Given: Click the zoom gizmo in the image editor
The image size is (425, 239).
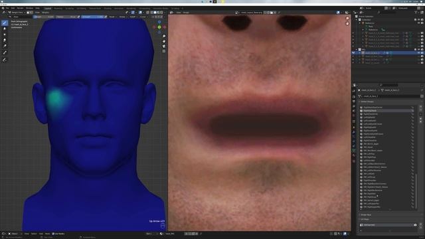Looking at the screenshot, I should [x=347, y=19].
